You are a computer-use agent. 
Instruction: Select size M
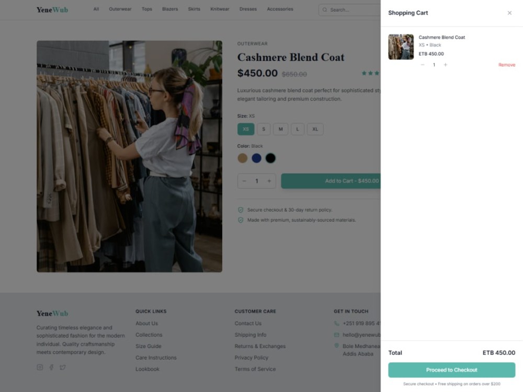(x=280, y=129)
